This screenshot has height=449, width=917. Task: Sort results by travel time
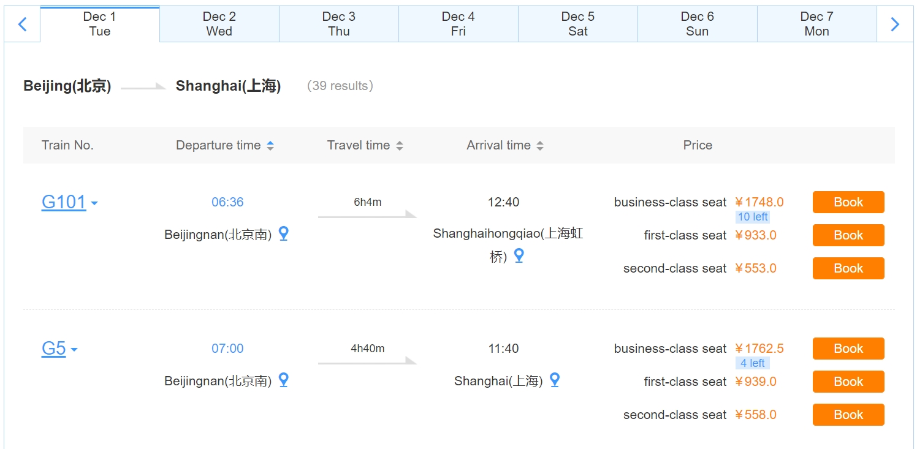400,146
